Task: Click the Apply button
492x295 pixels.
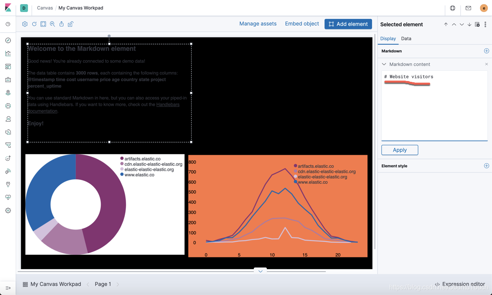Action: coord(399,150)
